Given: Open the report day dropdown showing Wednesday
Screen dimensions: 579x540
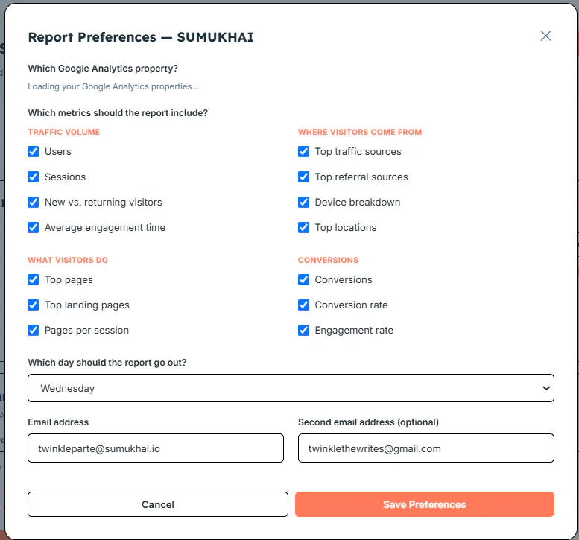Looking at the screenshot, I should point(291,388).
